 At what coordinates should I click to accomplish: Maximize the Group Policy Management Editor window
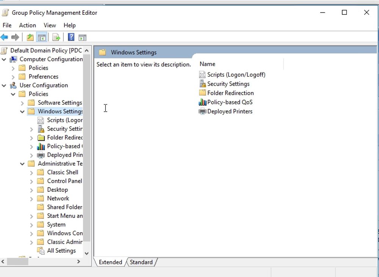344,13
